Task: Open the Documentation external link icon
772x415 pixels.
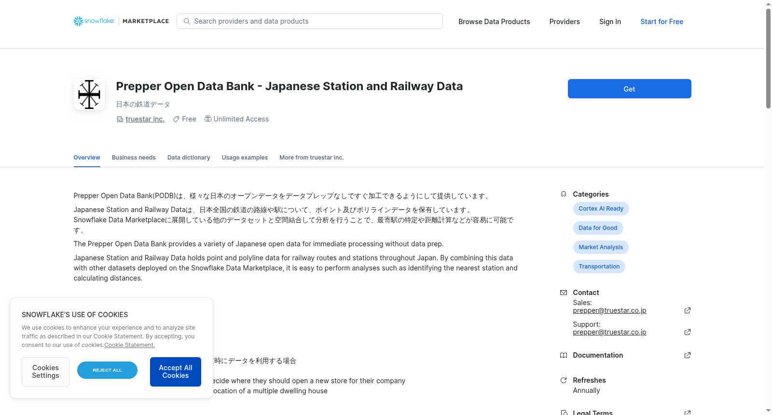Action: [x=688, y=355]
